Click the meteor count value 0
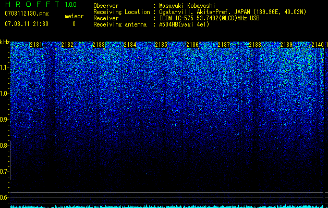The image size is (328, 208). pyautogui.click(x=74, y=24)
